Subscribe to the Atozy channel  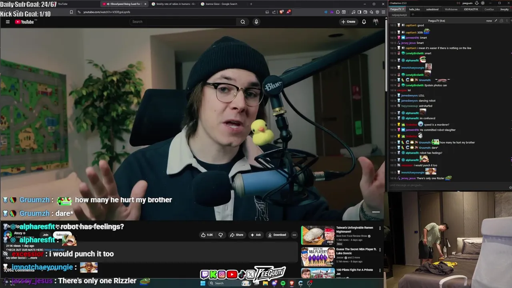tap(62, 235)
